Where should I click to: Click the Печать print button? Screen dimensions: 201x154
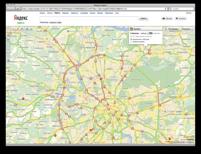(x=167, y=18)
